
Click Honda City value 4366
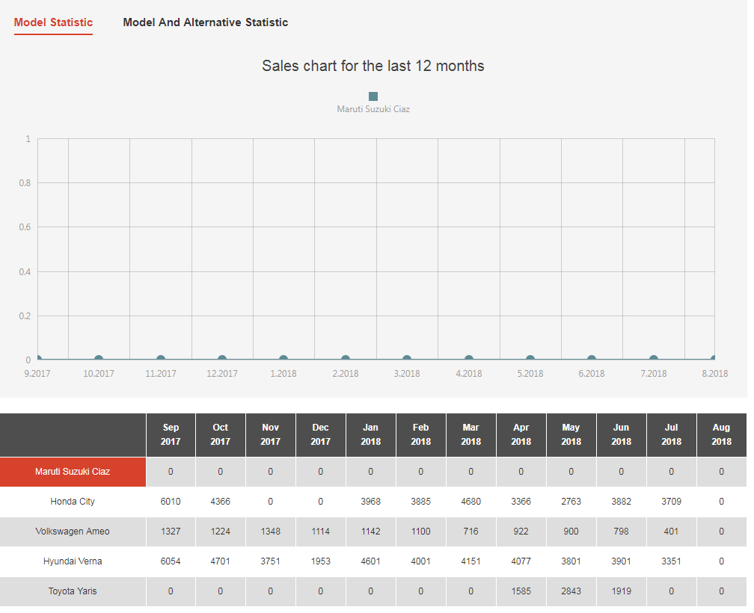click(220, 502)
